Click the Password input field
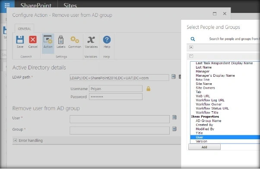Image resolution: width=260 pixels, height=169 pixels. tap(116, 97)
